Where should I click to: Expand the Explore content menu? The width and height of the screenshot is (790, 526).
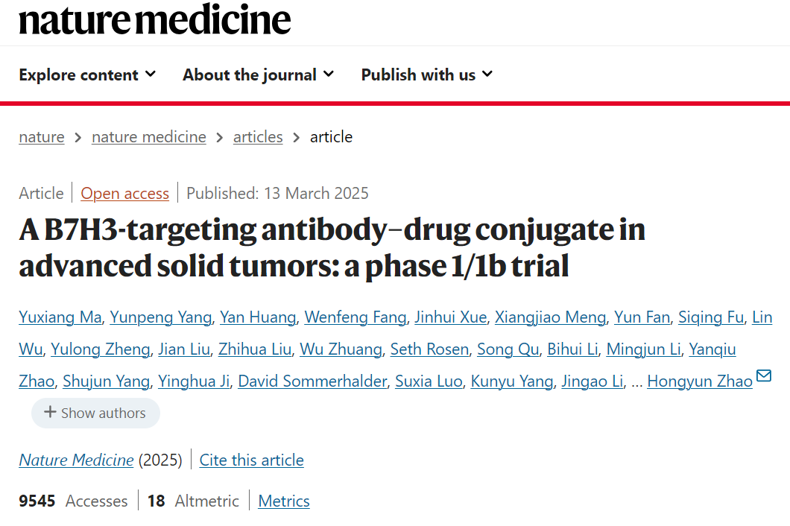(x=87, y=75)
